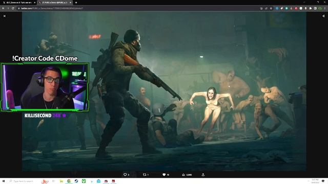Open the taskbar clock and date
328x184 pixels.
click(x=315, y=181)
